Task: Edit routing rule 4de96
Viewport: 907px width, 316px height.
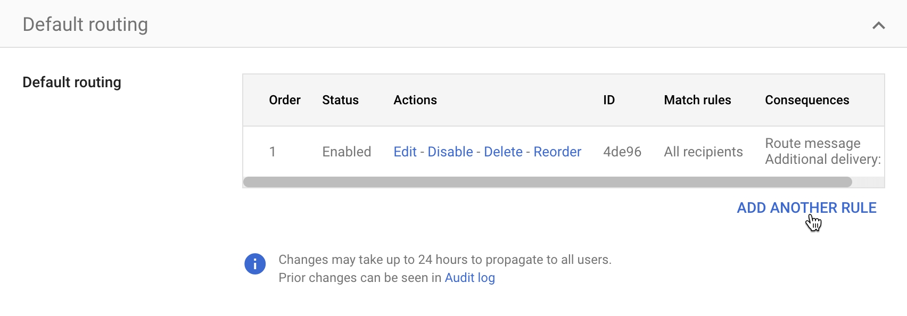Action: [x=405, y=152]
